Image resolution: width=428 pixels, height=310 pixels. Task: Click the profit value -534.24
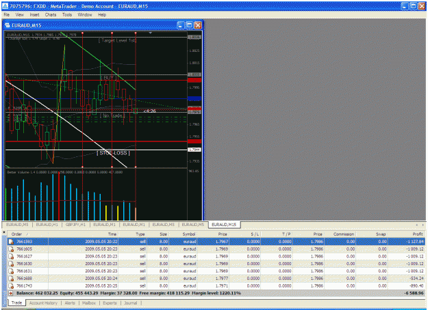[x=416, y=279]
